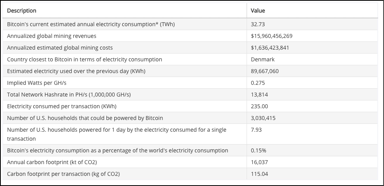Select the 7.93 households value cell
Image resolution: width=384 pixels, height=186 pixels.
point(256,130)
